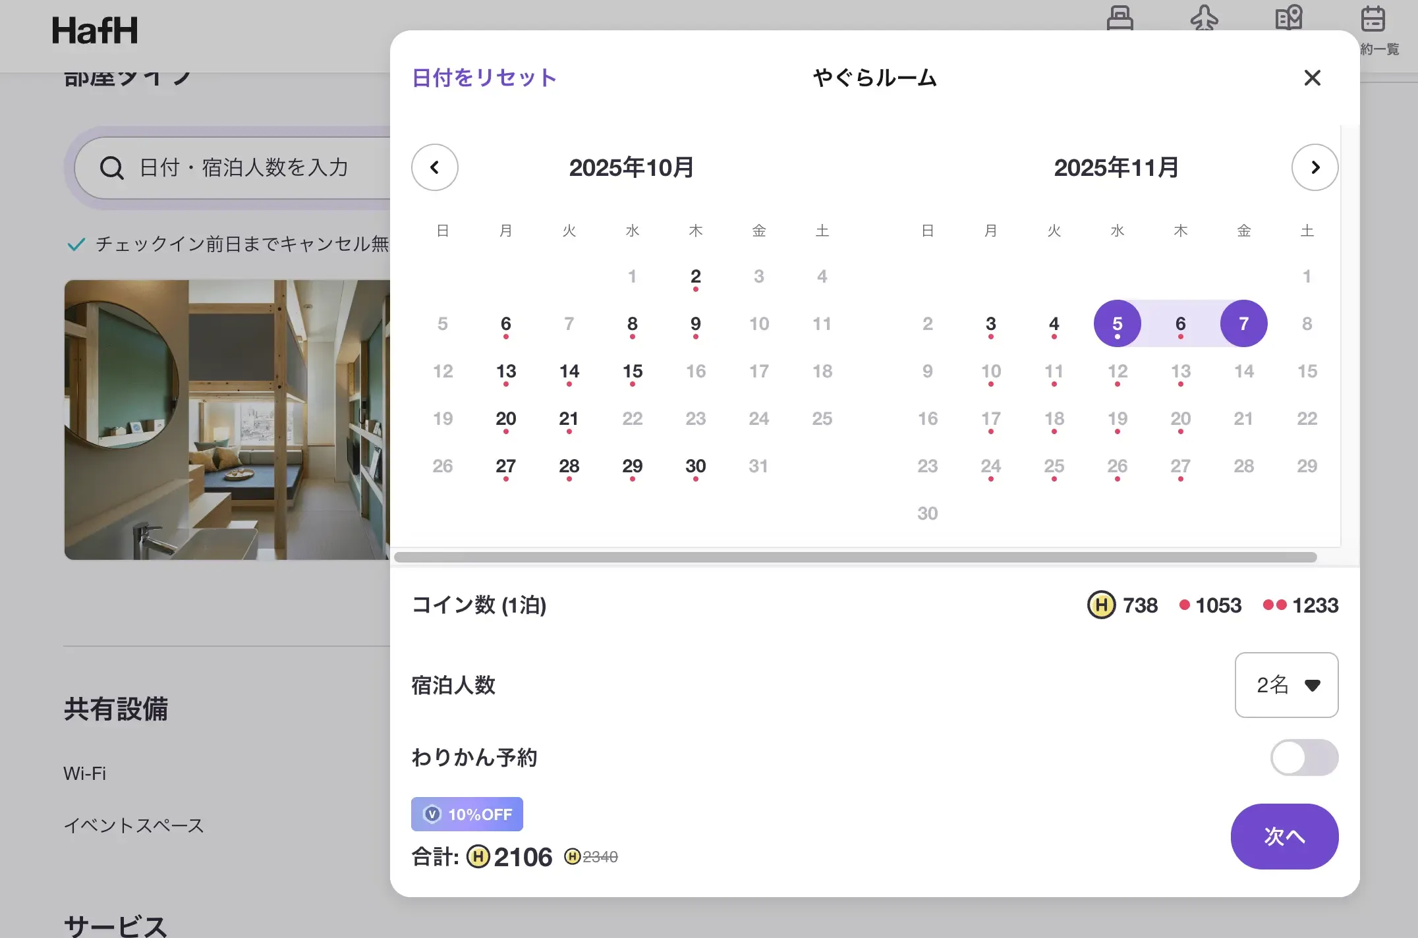Toggle the わりかん予約 switch
1418x938 pixels.
coord(1303,758)
